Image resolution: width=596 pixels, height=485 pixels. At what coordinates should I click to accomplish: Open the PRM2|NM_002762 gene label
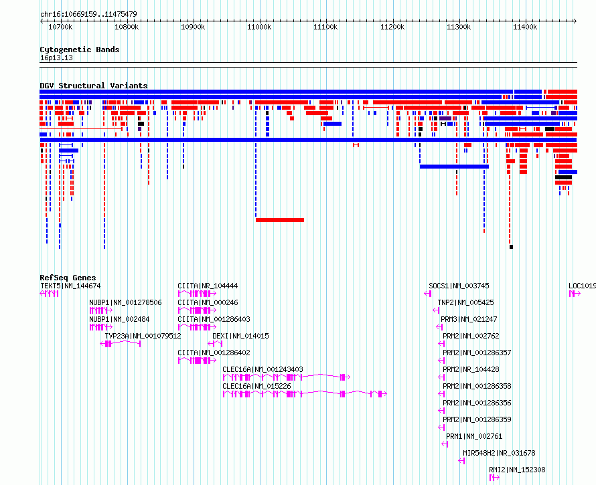[x=471, y=336]
